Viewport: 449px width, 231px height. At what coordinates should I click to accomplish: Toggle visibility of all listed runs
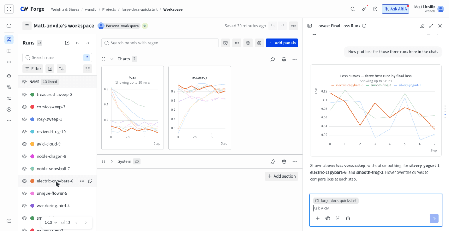click(x=24, y=82)
